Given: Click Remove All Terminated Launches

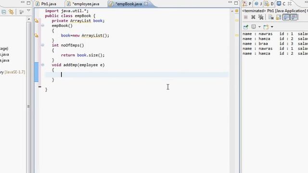Looking at the screenshot, I should coord(261,17).
